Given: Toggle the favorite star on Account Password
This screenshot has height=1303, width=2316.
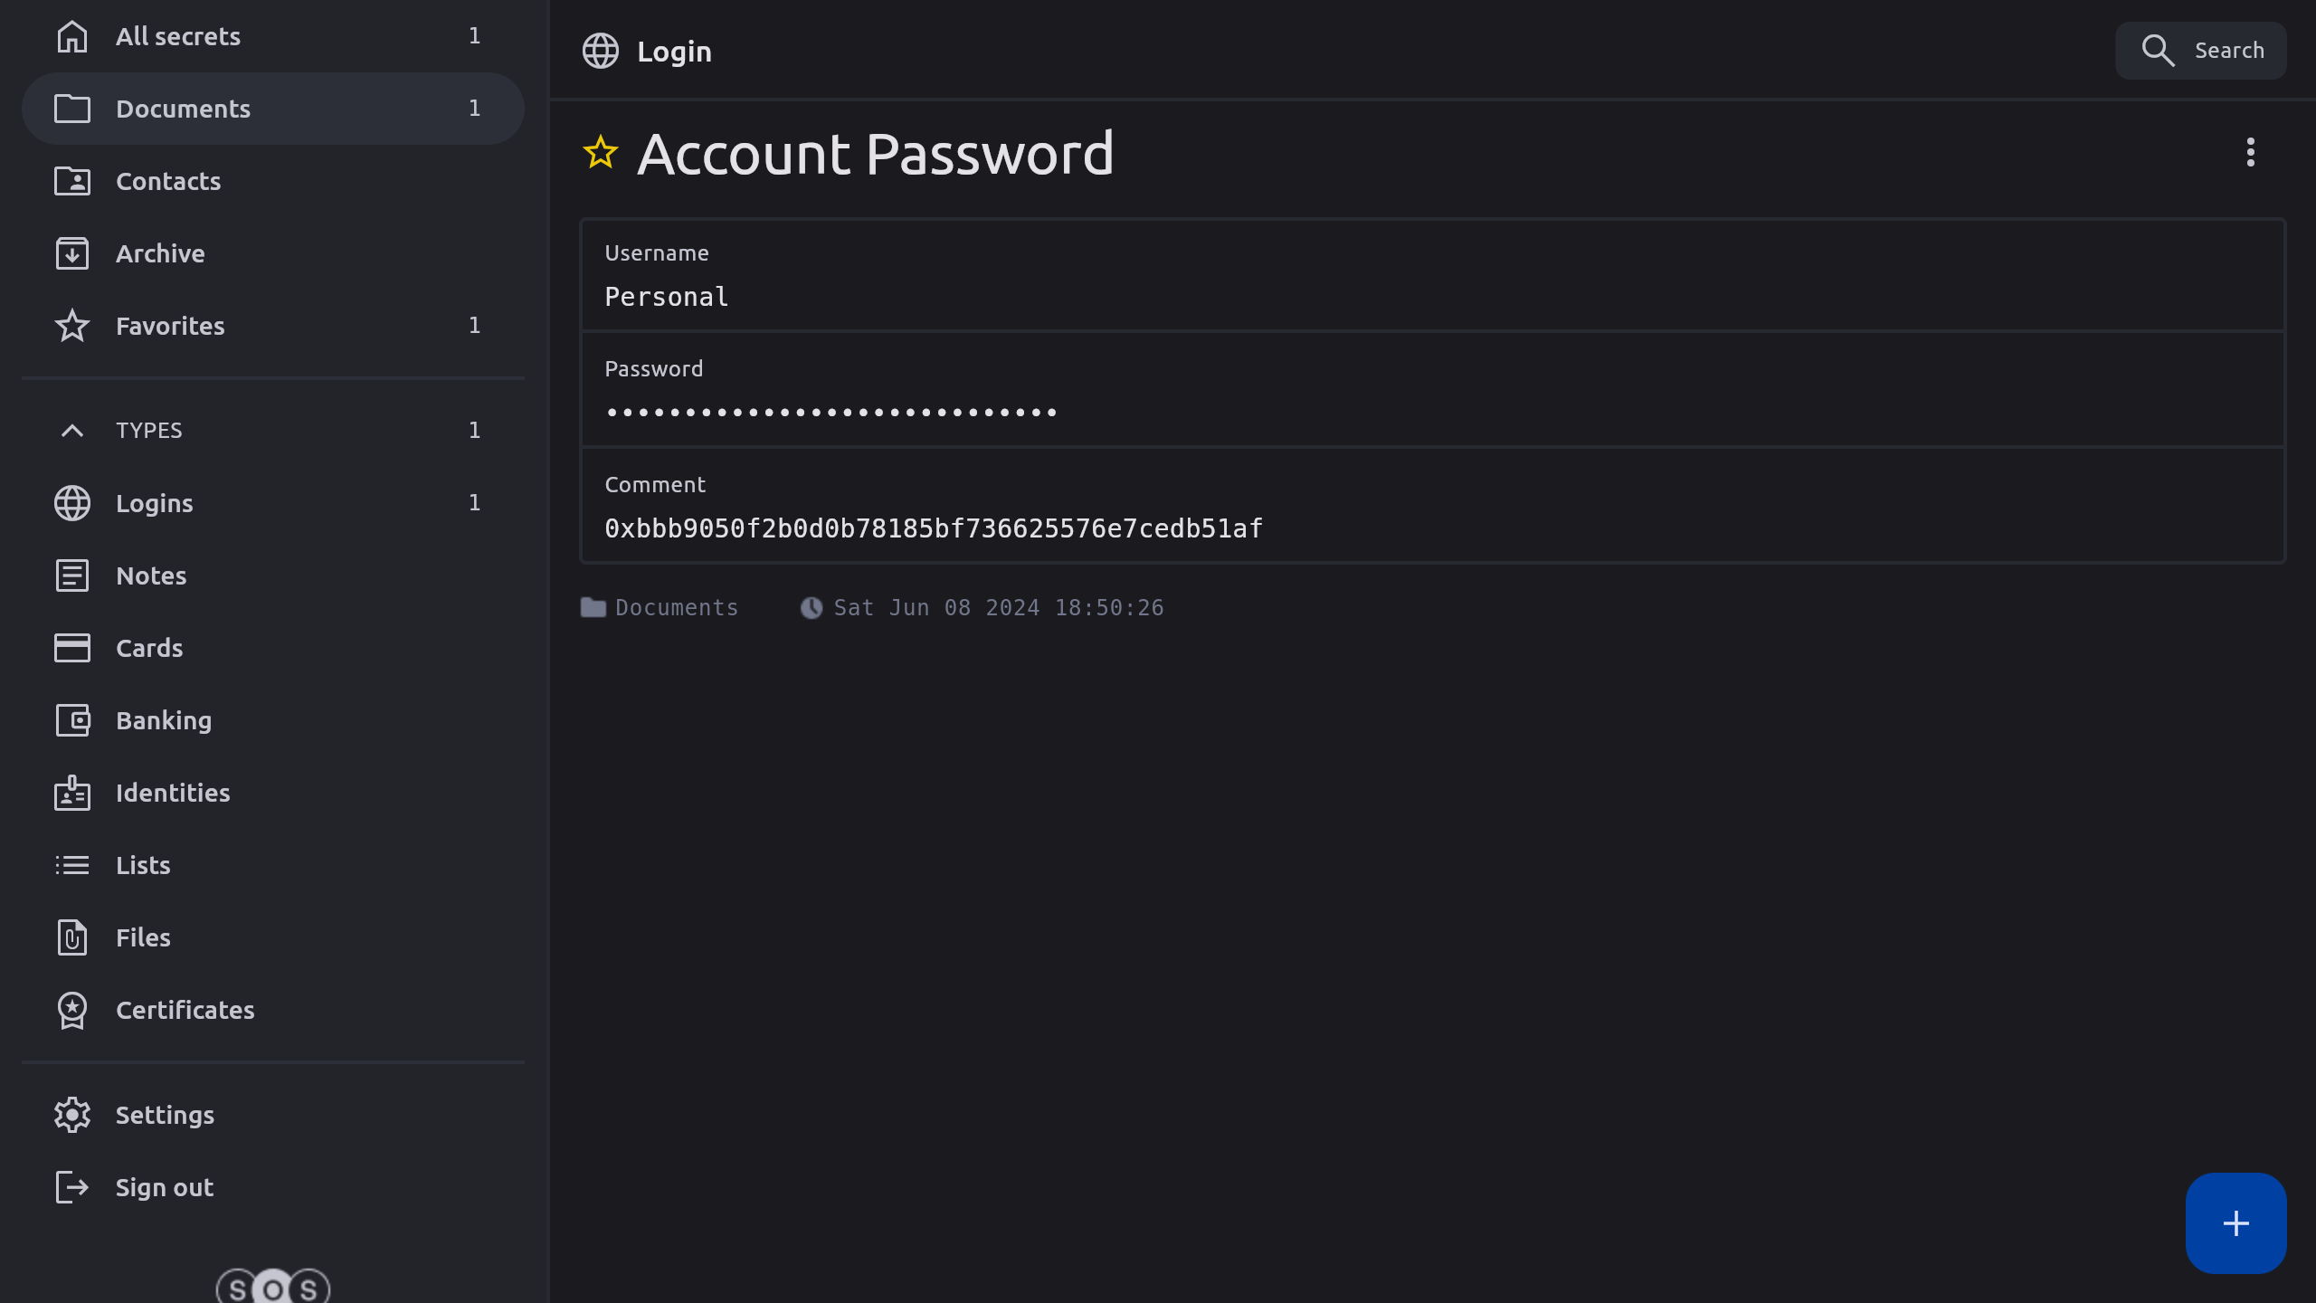Looking at the screenshot, I should click(601, 153).
